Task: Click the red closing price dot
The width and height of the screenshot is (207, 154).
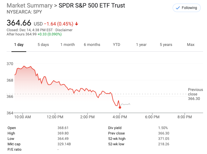Action: tap(120, 107)
